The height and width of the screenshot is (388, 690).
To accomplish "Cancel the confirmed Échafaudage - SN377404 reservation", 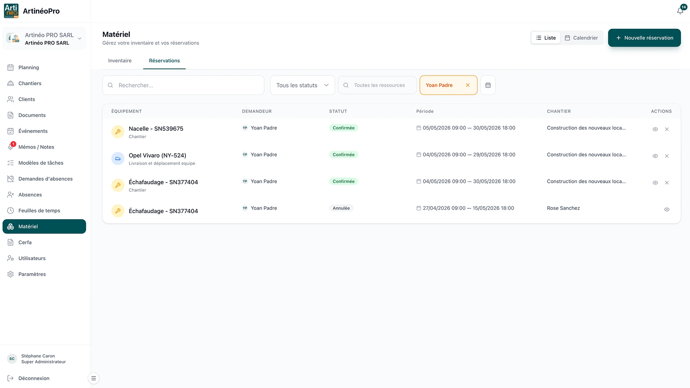I will tap(667, 183).
